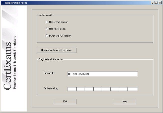The image size is (163, 113).
Task: Pick the Purchase Full Version option
Action: [47, 36]
